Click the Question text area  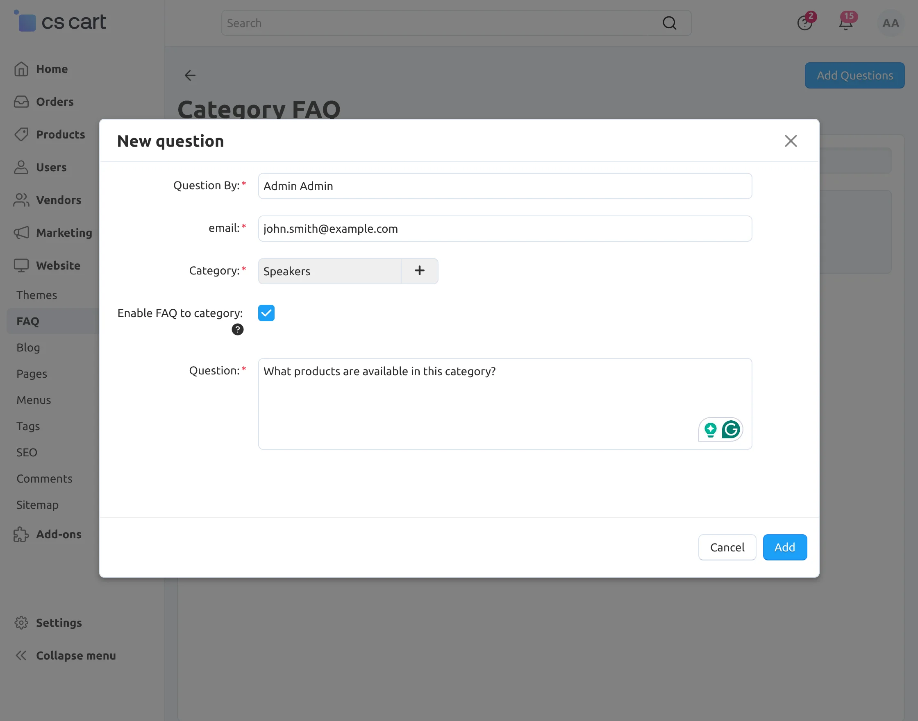coord(505,404)
